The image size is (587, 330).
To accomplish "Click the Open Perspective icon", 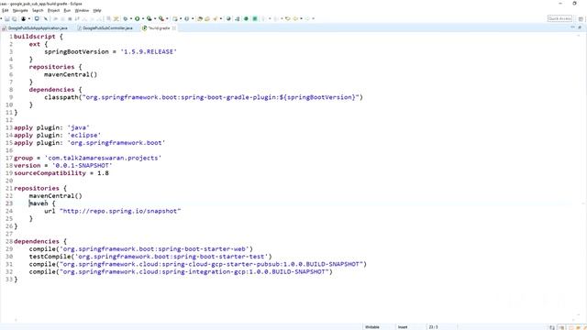I will 581,18.
